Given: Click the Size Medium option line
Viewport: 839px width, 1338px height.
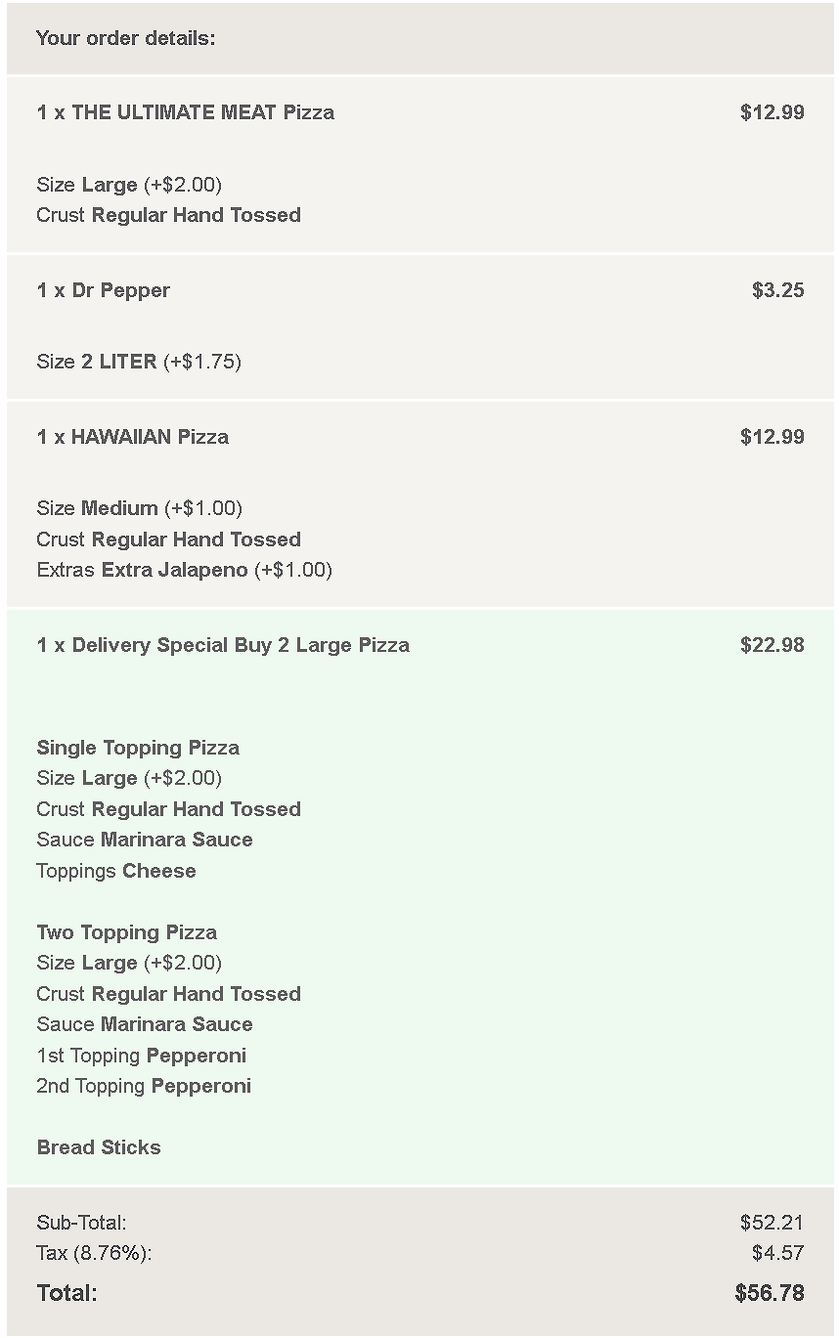Looking at the screenshot, I should click(139, 508).
